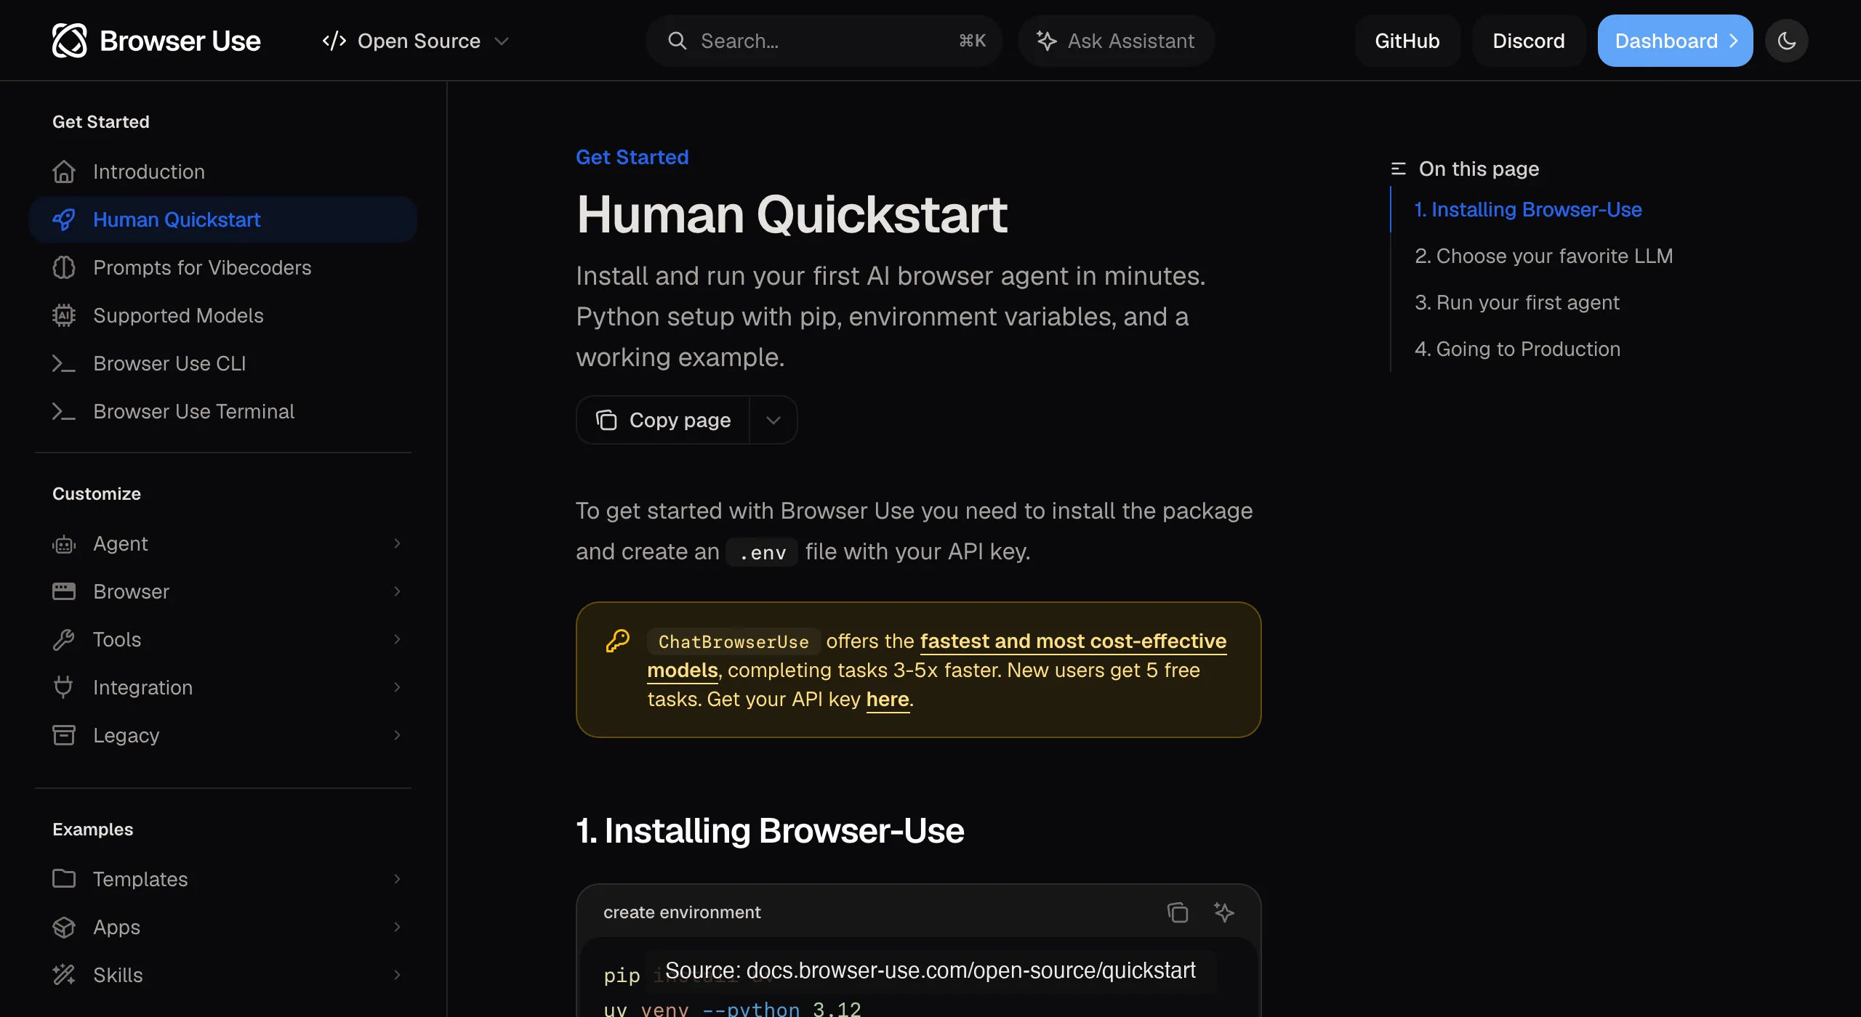Viewport: 1861px width, 1017px height.
Task: Expand the Browser section chevron
Action: coord(397,591)
